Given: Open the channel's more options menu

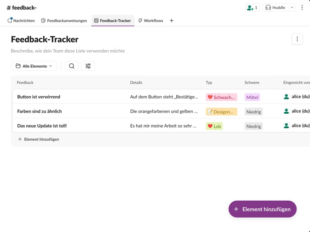Looking at the screenshot, I should pyautogui.click(x=302, y=7).
